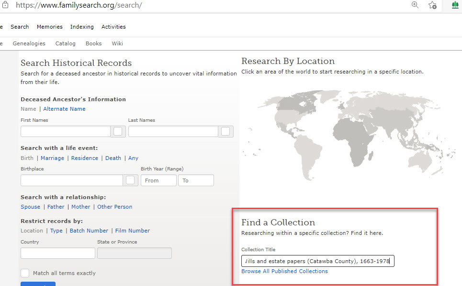Screen dimensions: 462x286
Task: Toggle exact match for Last Names
Action: click(225, 131)
